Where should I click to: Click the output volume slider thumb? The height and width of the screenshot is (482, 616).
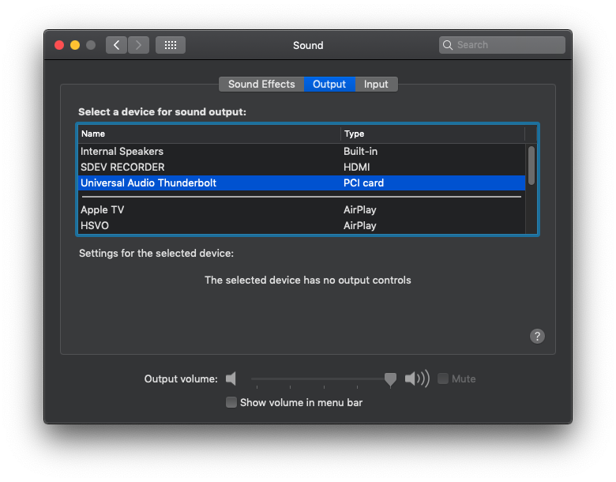pyautogui.click(x=390, y=379)
